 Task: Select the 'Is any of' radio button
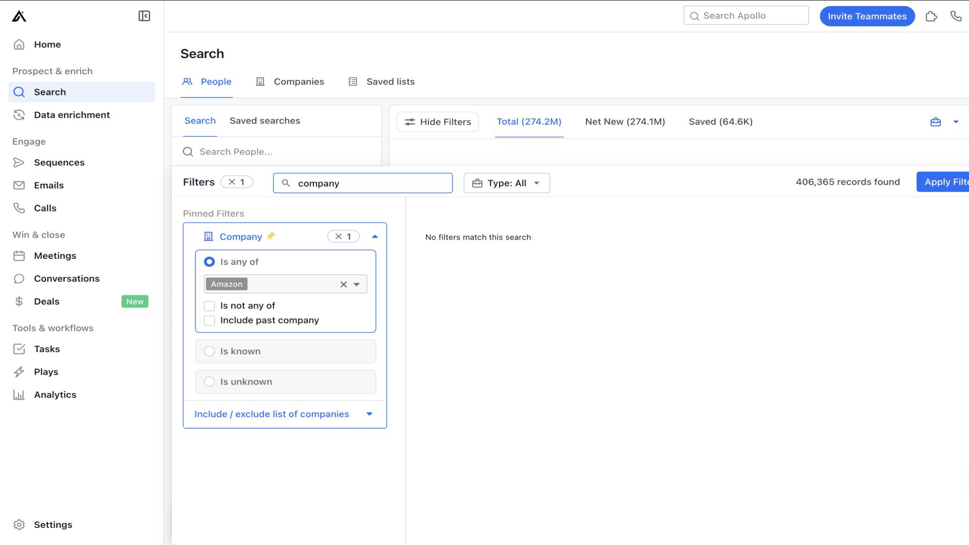click(x=209, y=261)
